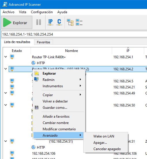Choose Modificar comentario
Image resolution: width=147 pixels, height=159 pixels.
[x=59, y=129]
